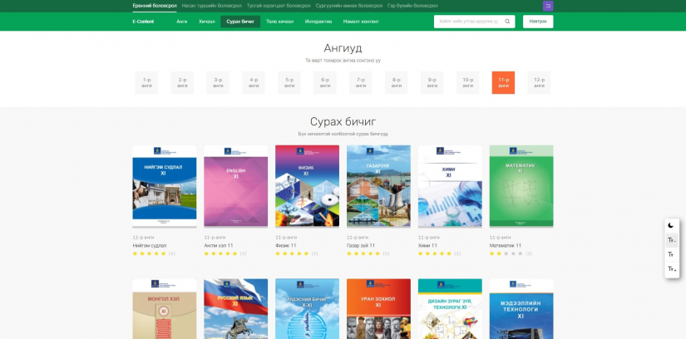Open Гэр бүлийн боловсрол tab

[x=412, y=6]
